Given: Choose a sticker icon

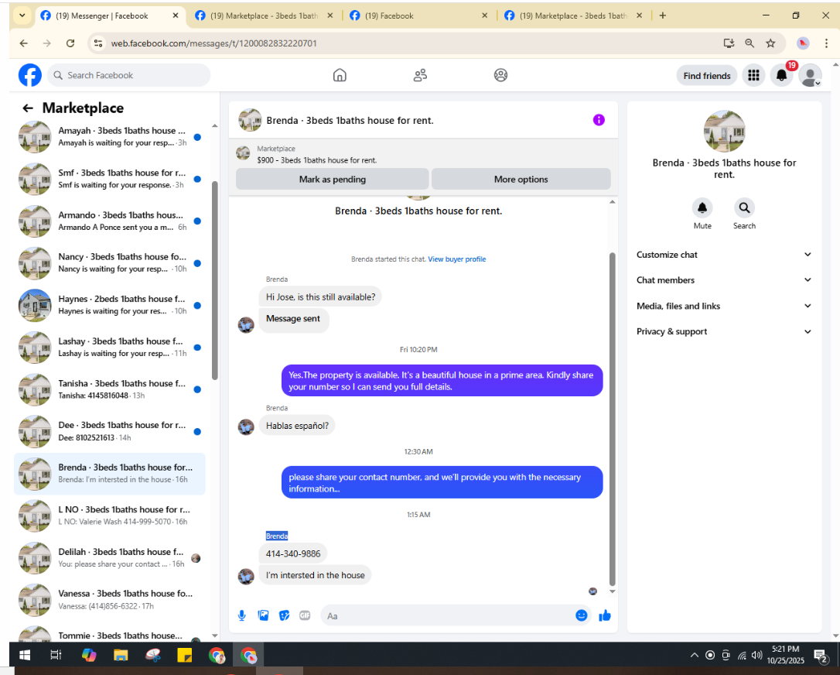Looking at the screenshot, I should click(x=285, y=615).
